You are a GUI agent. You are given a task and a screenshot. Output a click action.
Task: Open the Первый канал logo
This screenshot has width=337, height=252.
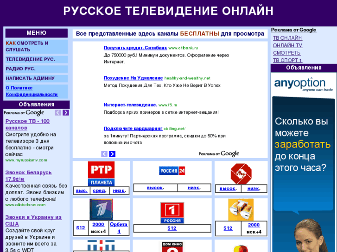click(x=101, y=209)
